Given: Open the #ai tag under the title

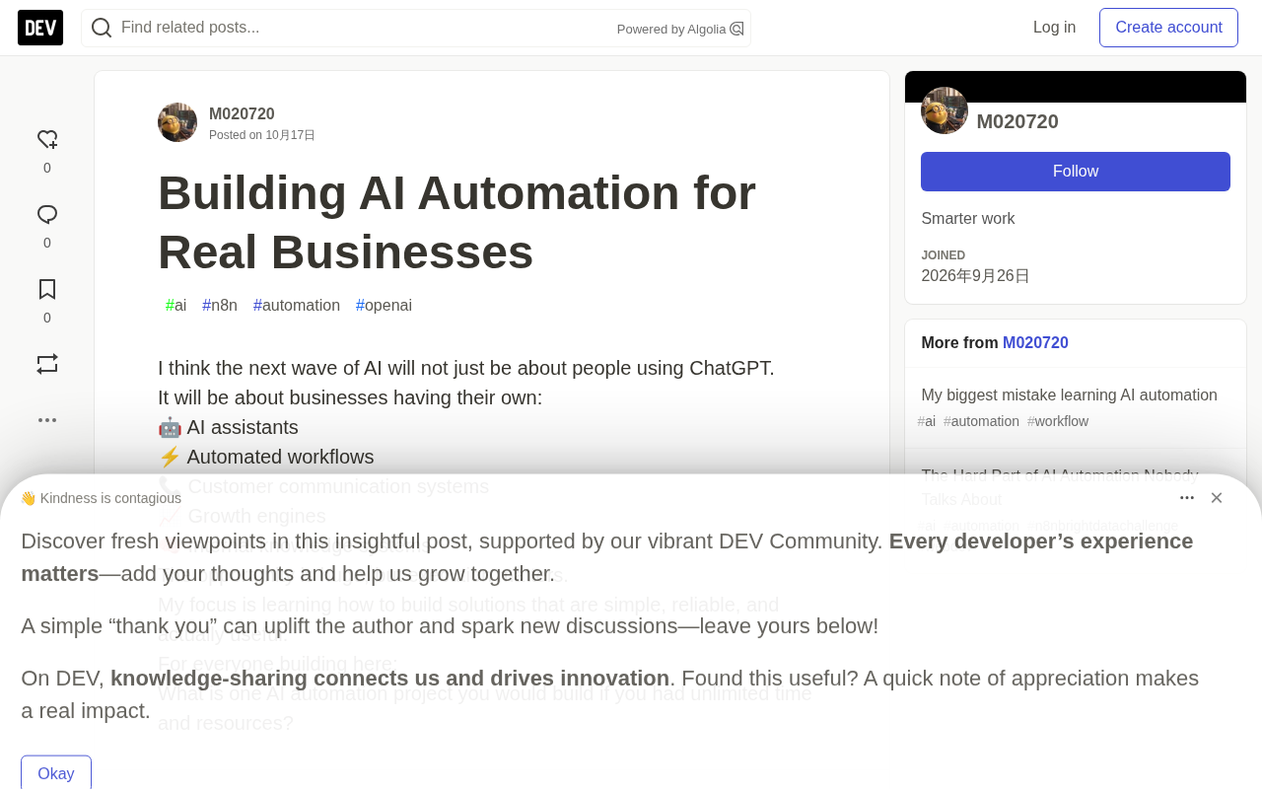Looking at the screenshot, I should pos(176,306).
